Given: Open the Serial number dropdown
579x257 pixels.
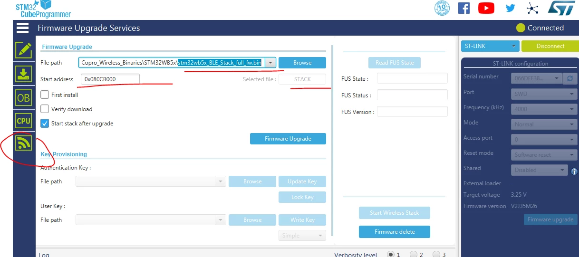Looking at the screenshot, I should coord(536,78).
